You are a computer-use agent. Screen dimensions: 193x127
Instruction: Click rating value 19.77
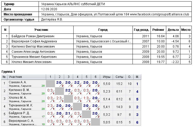click(x=161, y=62)
